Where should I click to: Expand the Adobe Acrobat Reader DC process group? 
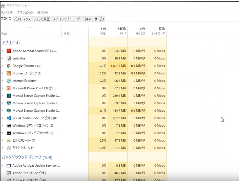point(2,51)
